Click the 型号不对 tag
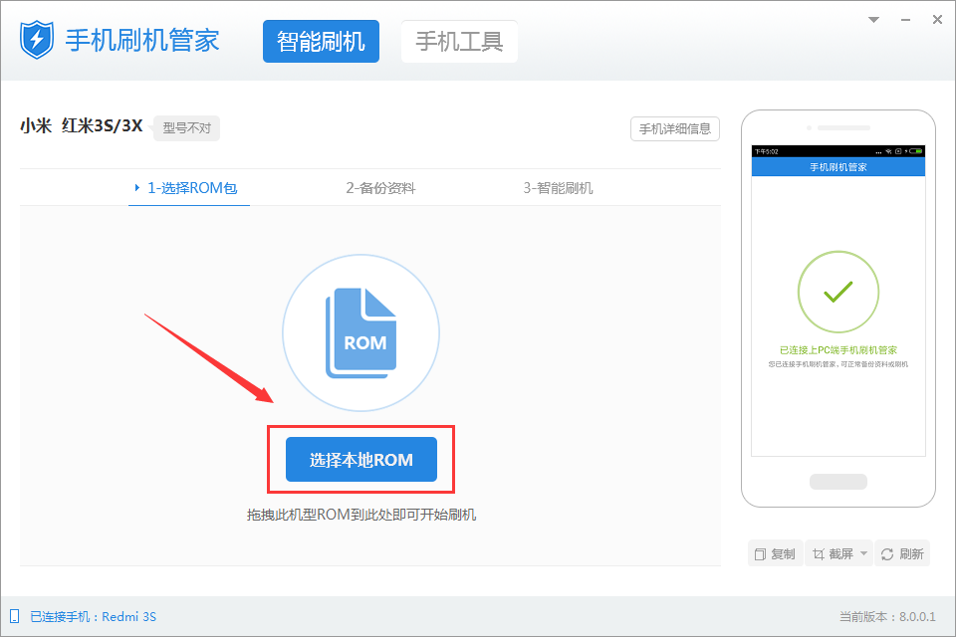Image resolution: width=956 pixels, height=637 pixels. click(x=186, y=128)
